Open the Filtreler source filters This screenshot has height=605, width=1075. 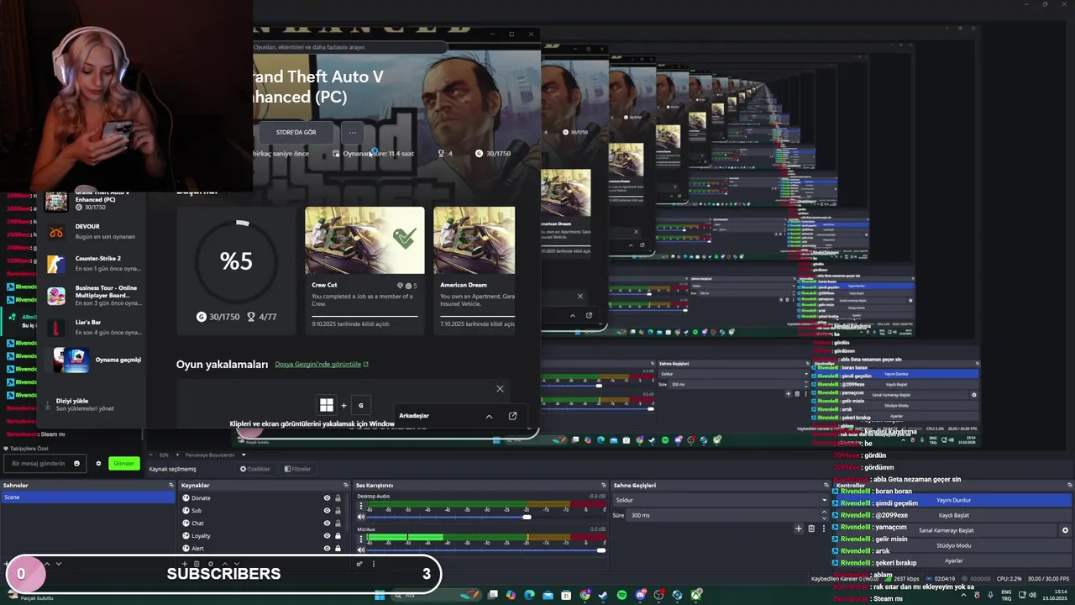click(297, 469)
